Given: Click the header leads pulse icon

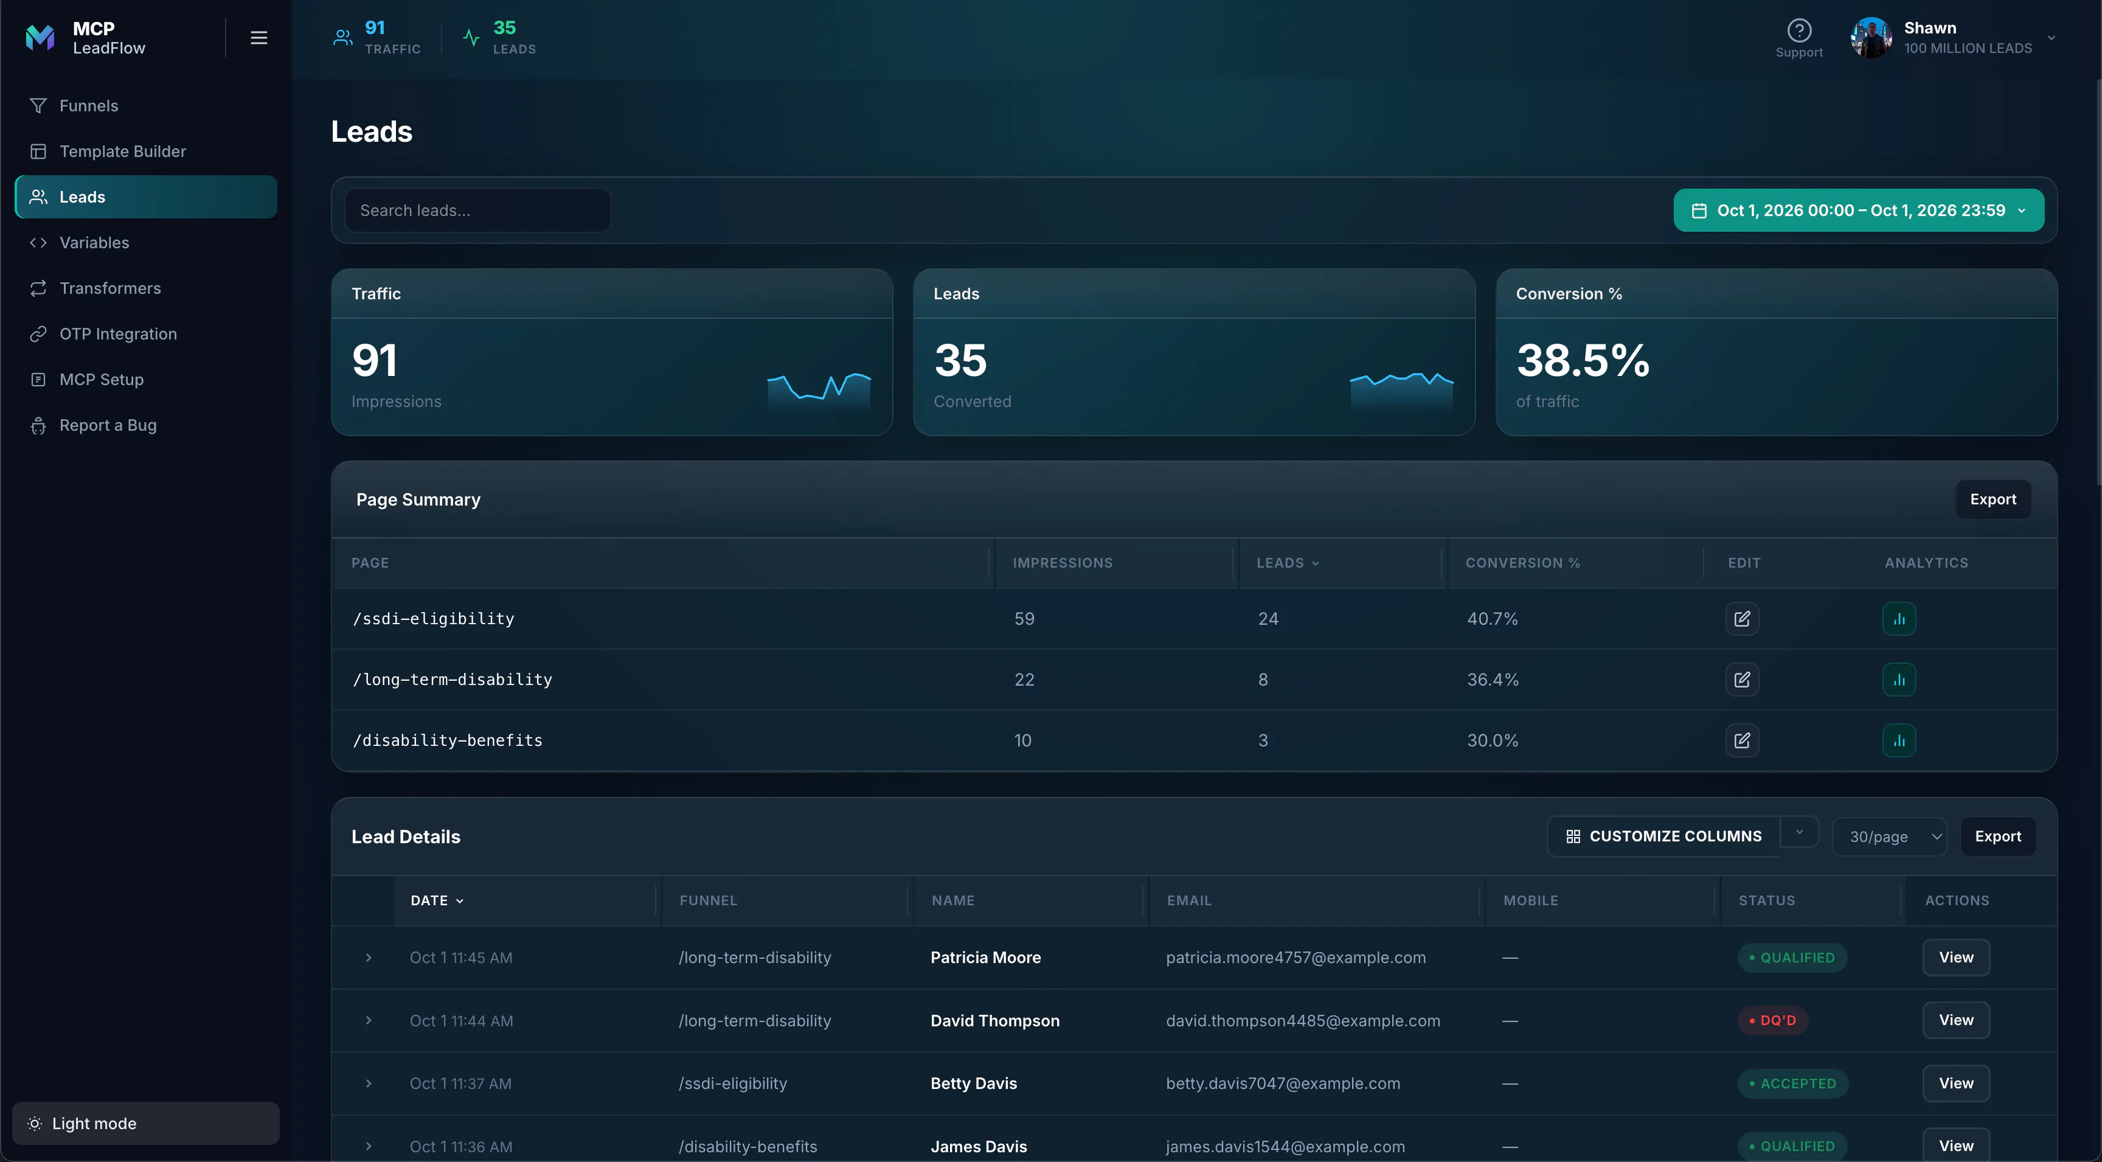Looking at the screenshot, I should 471,38.
